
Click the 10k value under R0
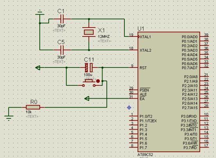pyautogui.click(x=28, y=112)
